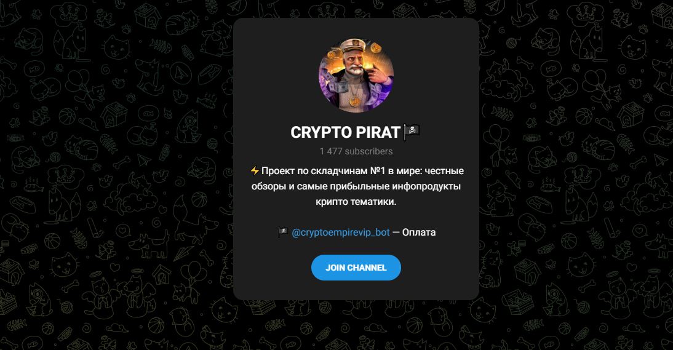This screenshot has width=673, height=350.
Task: Click the captain's white hat in avatar
Action: (x=356, y=46)
